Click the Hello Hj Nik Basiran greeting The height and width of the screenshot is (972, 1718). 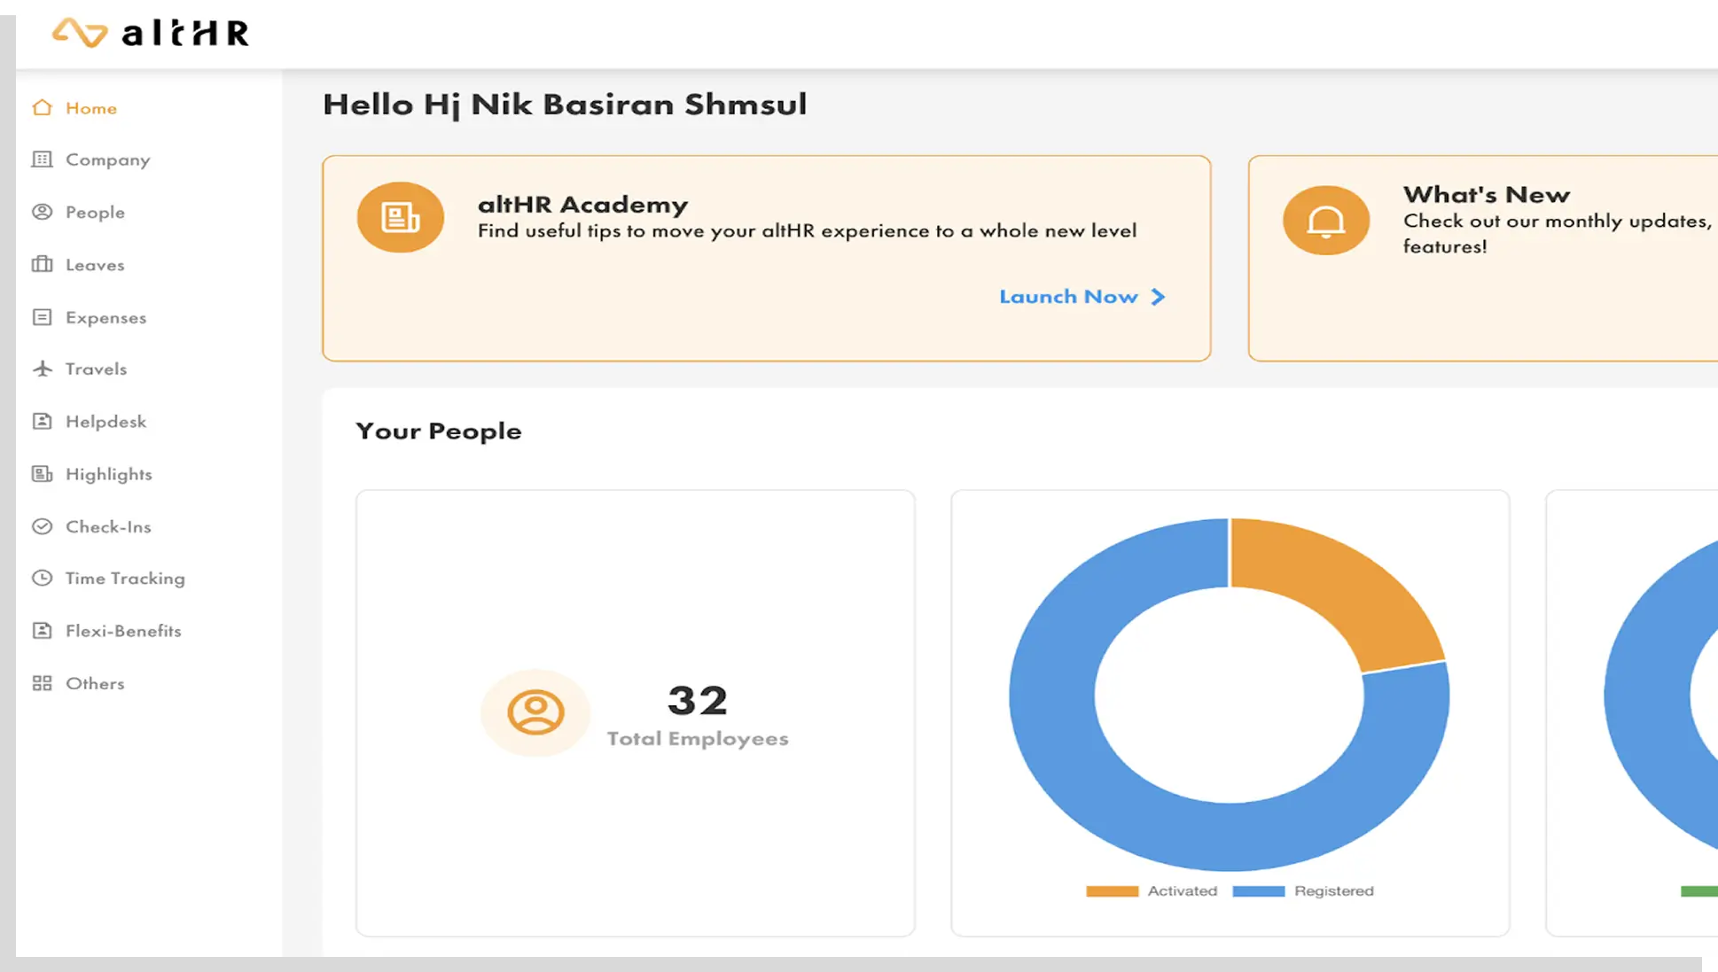click(565, 105)
